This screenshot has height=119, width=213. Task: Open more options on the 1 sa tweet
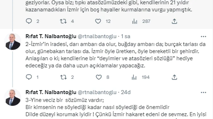pos(204,36)
